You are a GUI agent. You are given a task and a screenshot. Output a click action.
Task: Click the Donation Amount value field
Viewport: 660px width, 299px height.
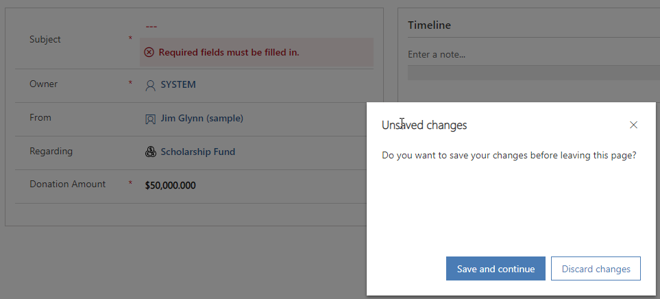(x=256, y=185)
